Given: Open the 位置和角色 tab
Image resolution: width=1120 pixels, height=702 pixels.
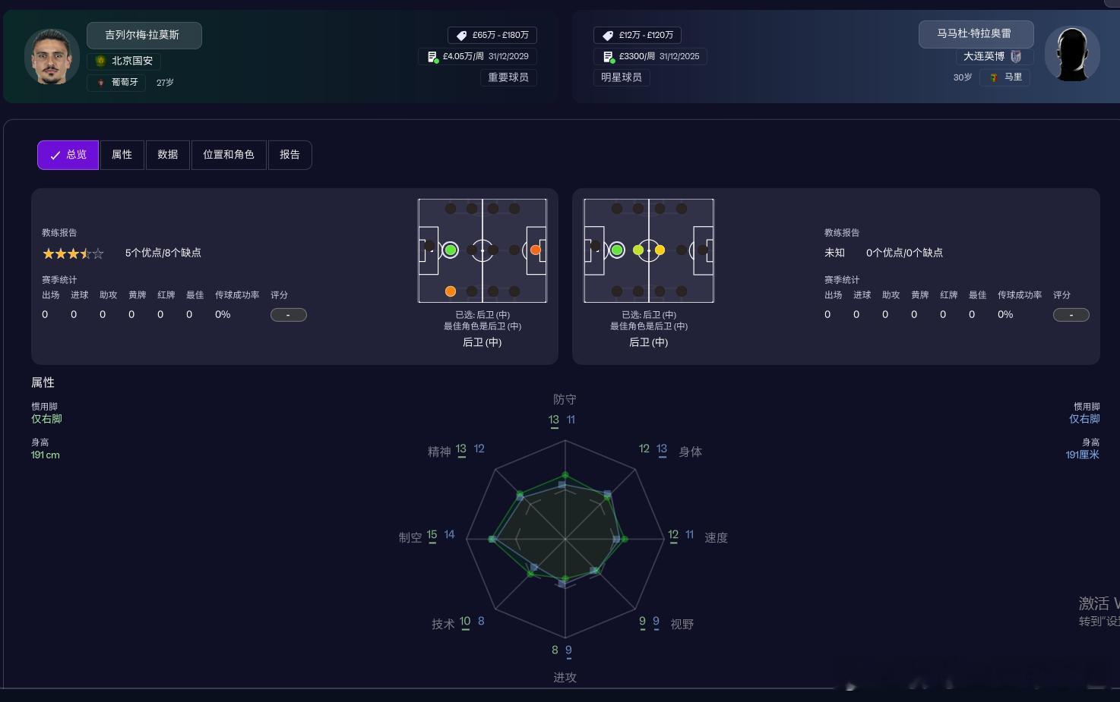Looking at the screenshot, I should click(x=229, y=155).
